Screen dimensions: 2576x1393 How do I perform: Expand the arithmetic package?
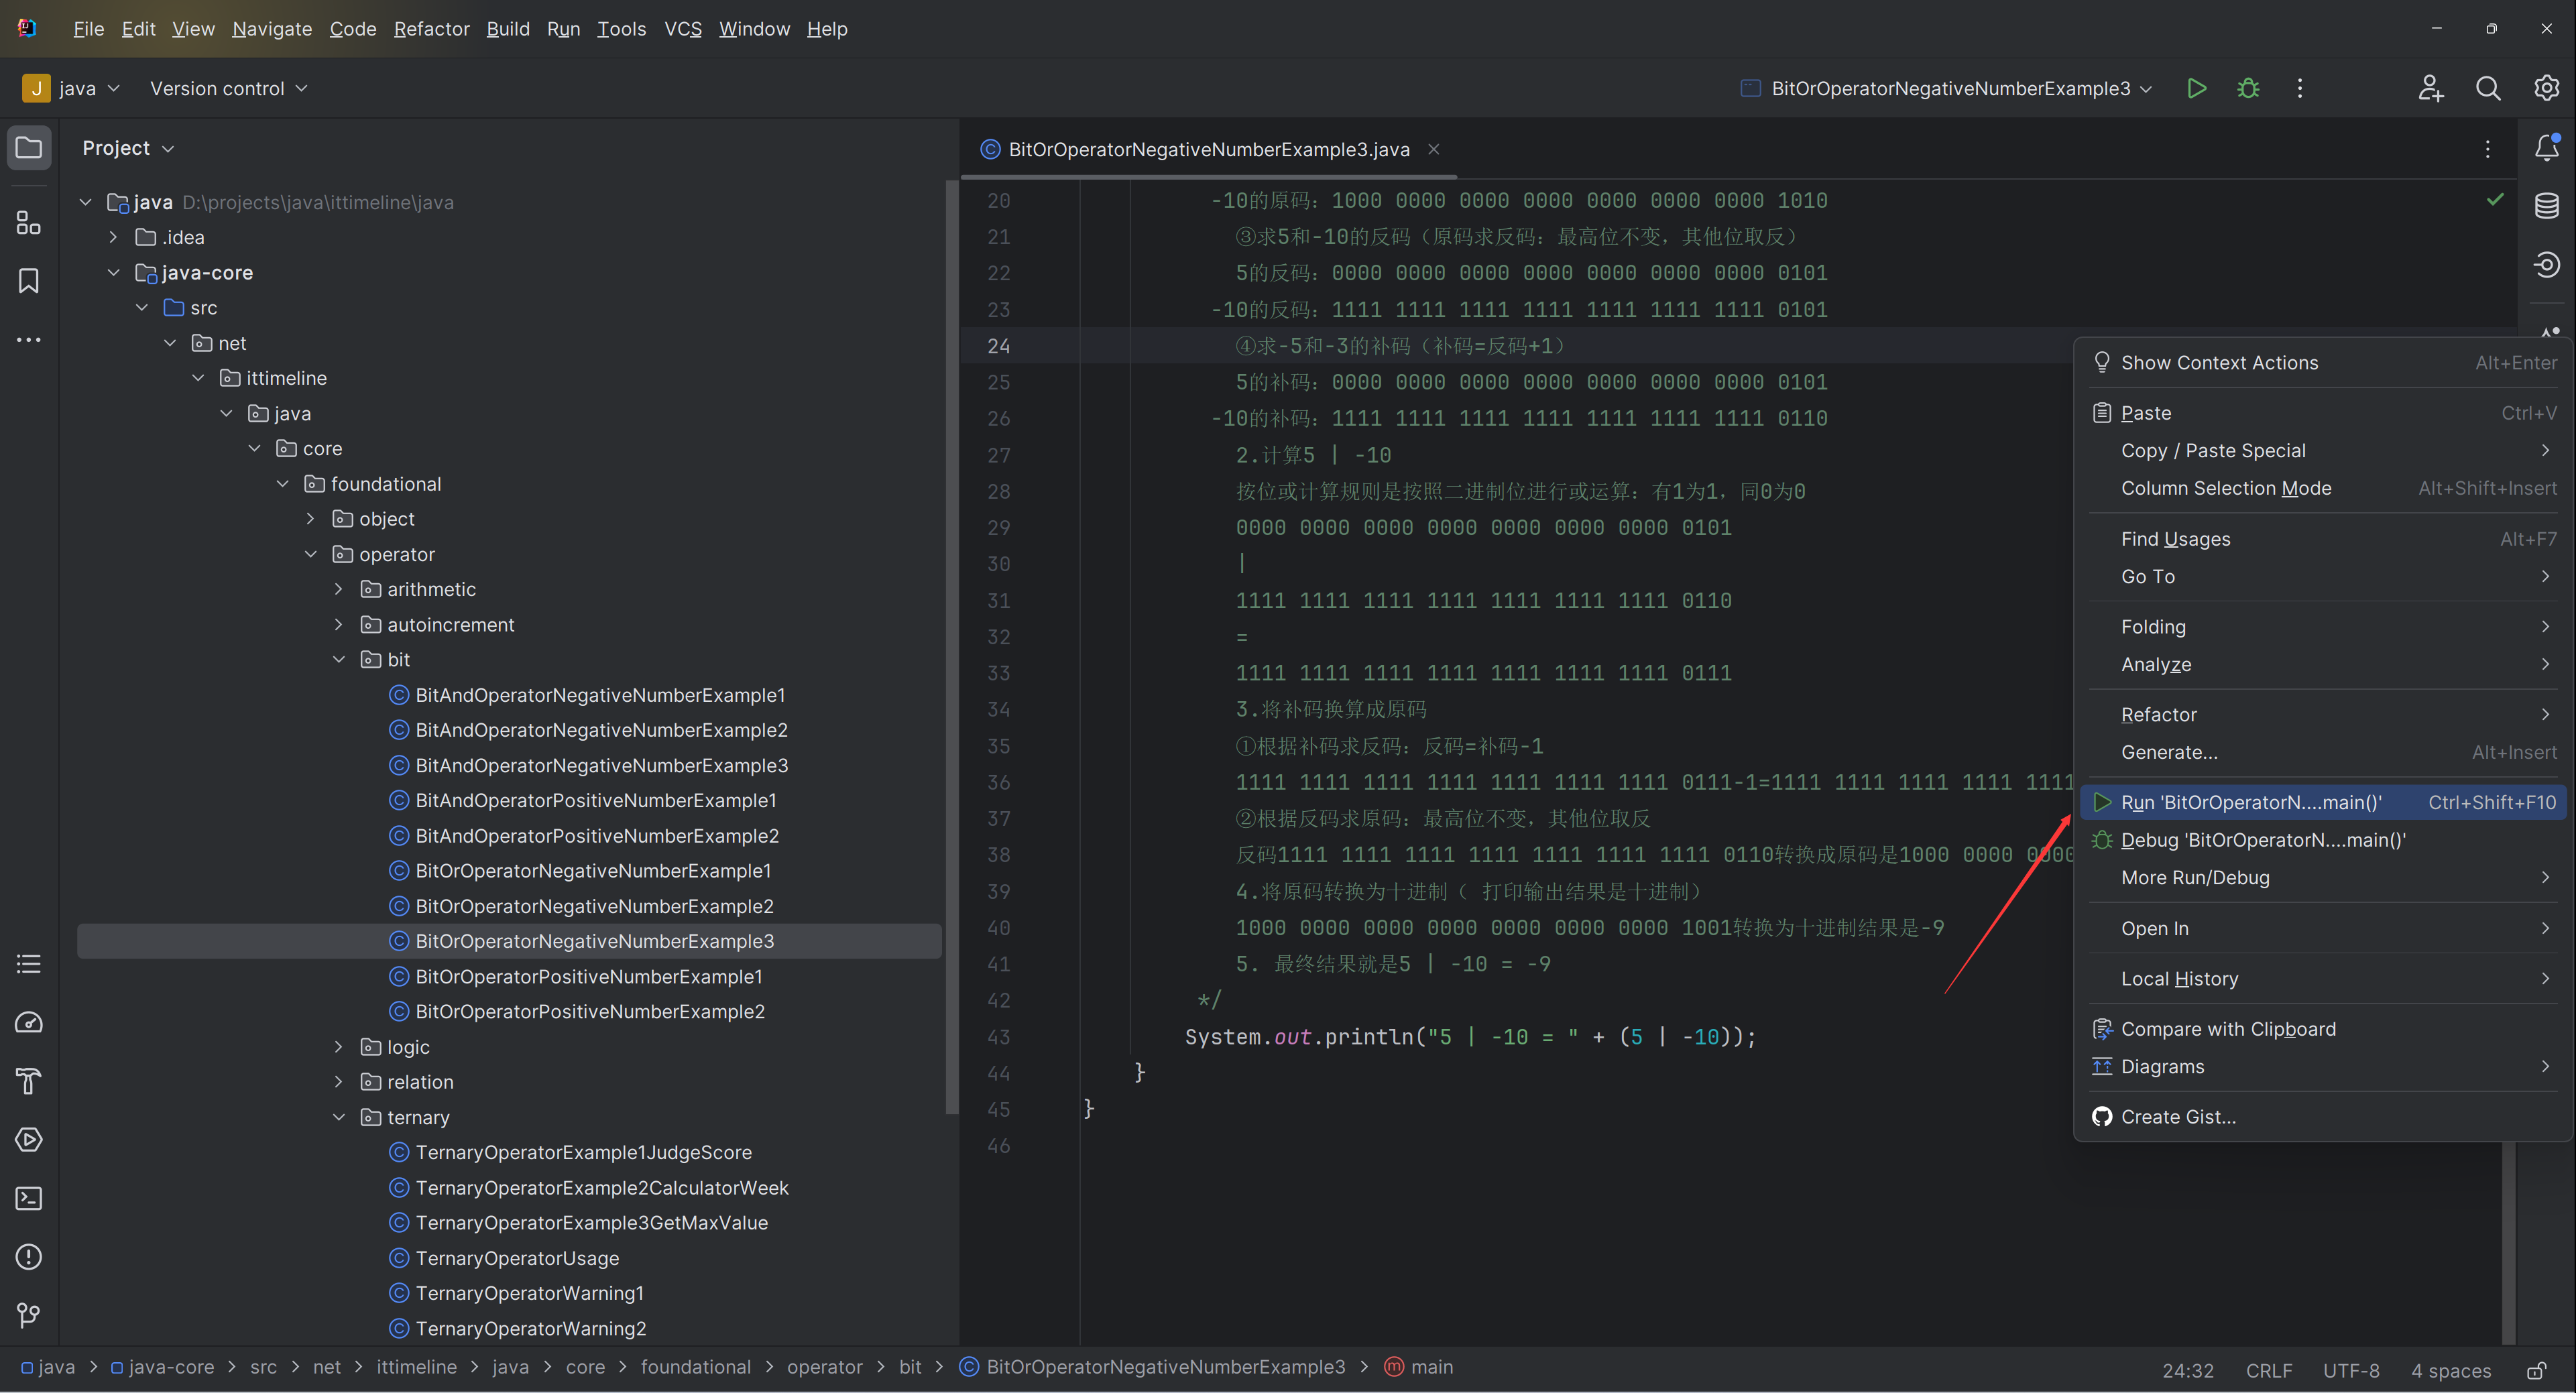pyautogui.click(x=338, y=589)
